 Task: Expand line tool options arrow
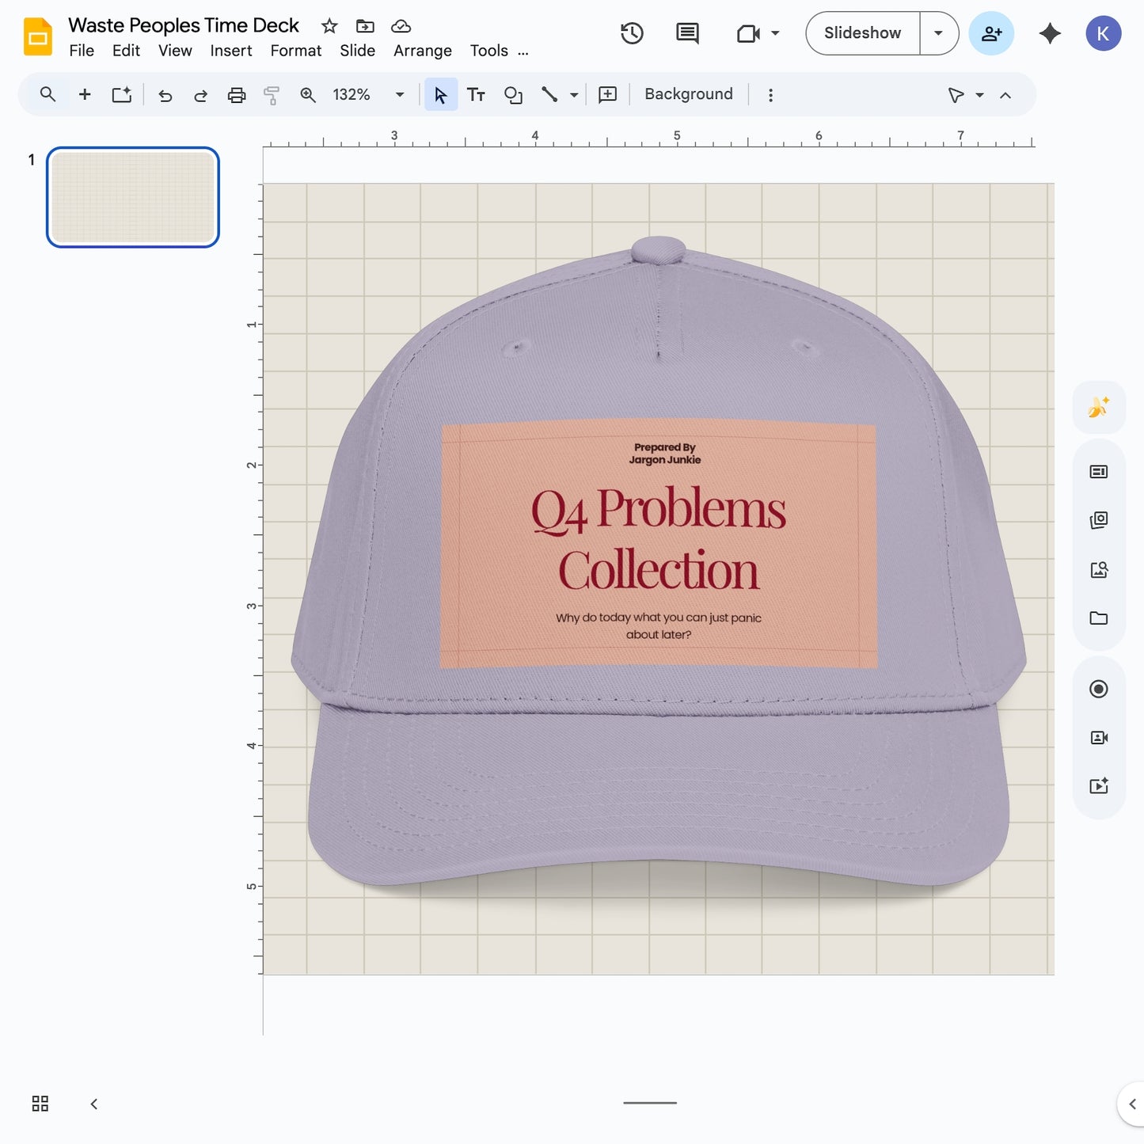coord(574,96)
